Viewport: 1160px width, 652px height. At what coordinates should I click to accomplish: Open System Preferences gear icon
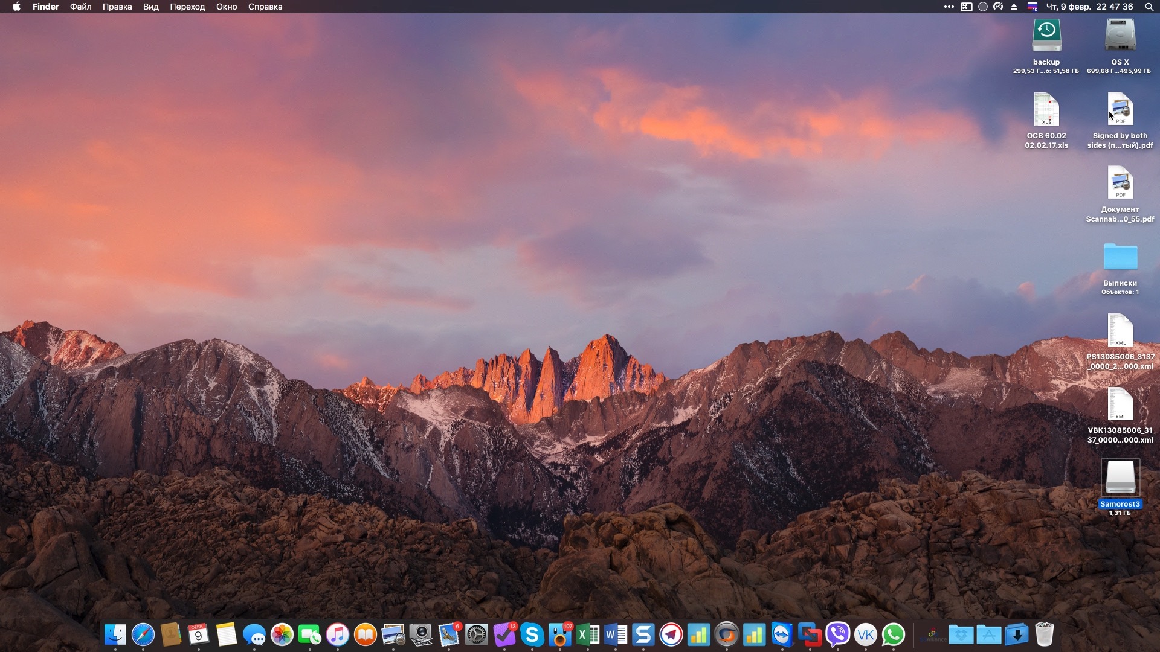coord(476,634)
